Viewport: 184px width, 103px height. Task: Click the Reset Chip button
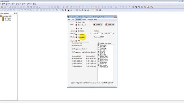click(x=110, y=25)
